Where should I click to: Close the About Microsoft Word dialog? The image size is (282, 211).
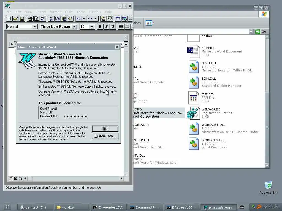(117, 47)
